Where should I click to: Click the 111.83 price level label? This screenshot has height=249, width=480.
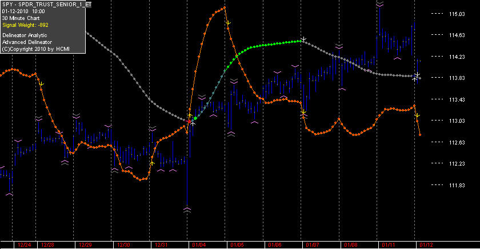pyautogui.click(x=457, y=186)
